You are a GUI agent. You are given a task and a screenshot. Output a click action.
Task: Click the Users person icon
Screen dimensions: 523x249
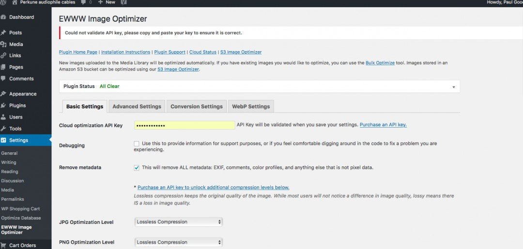pyautogui.click(x=3, y=117)
